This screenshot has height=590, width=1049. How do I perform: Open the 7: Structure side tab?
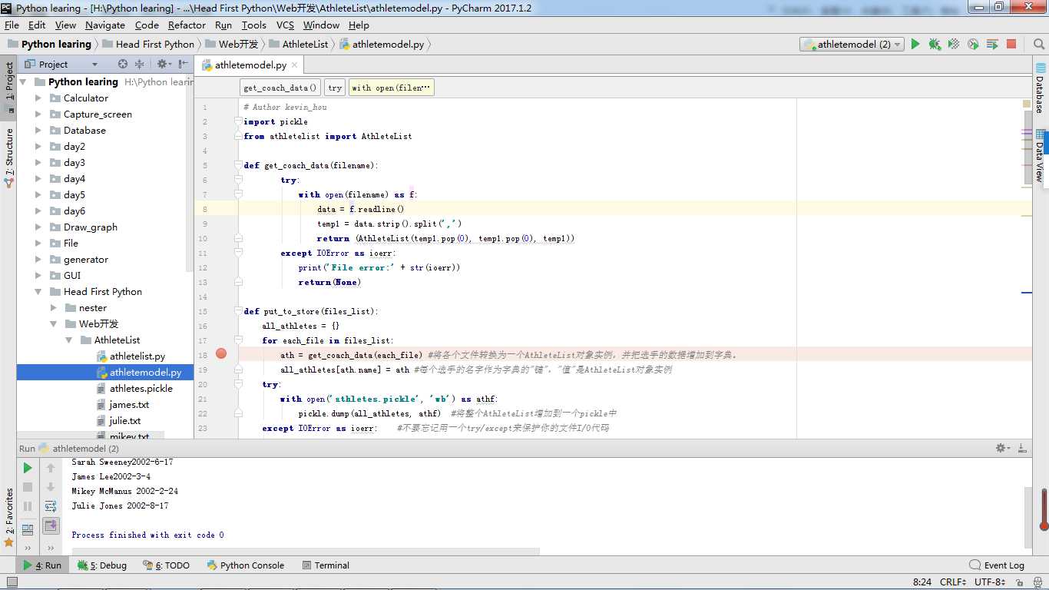[9, 157]
